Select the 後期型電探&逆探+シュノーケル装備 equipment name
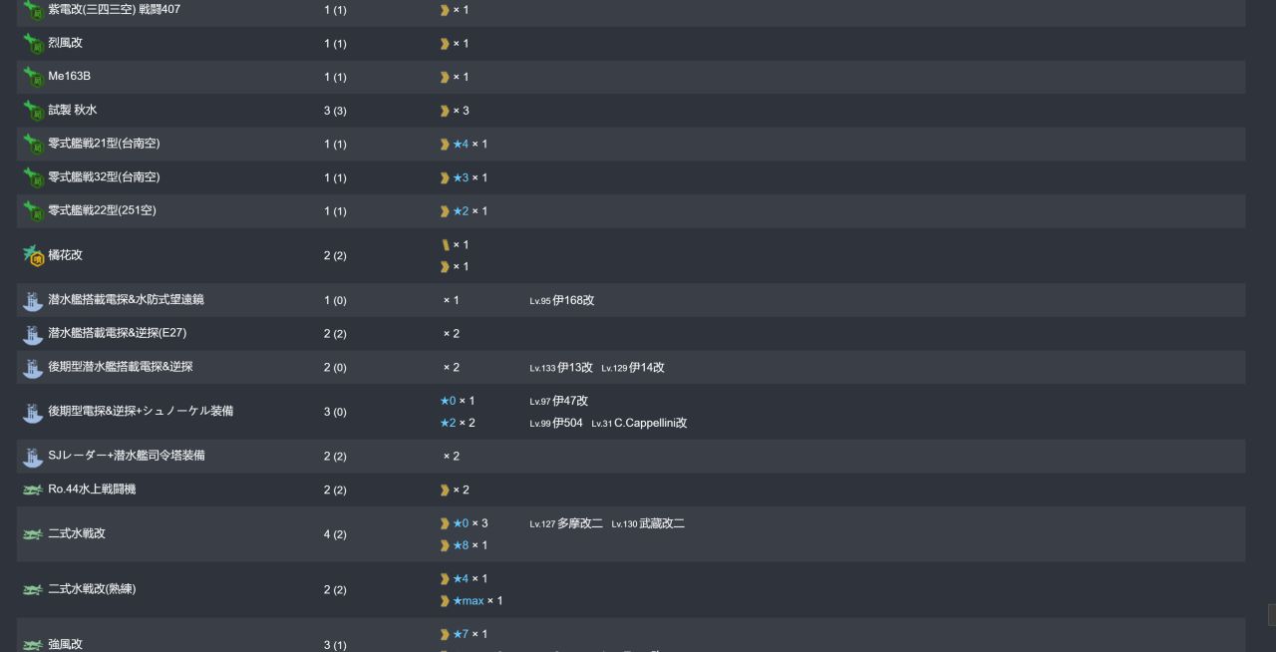The image size is (1276, 652). (141, 411)
